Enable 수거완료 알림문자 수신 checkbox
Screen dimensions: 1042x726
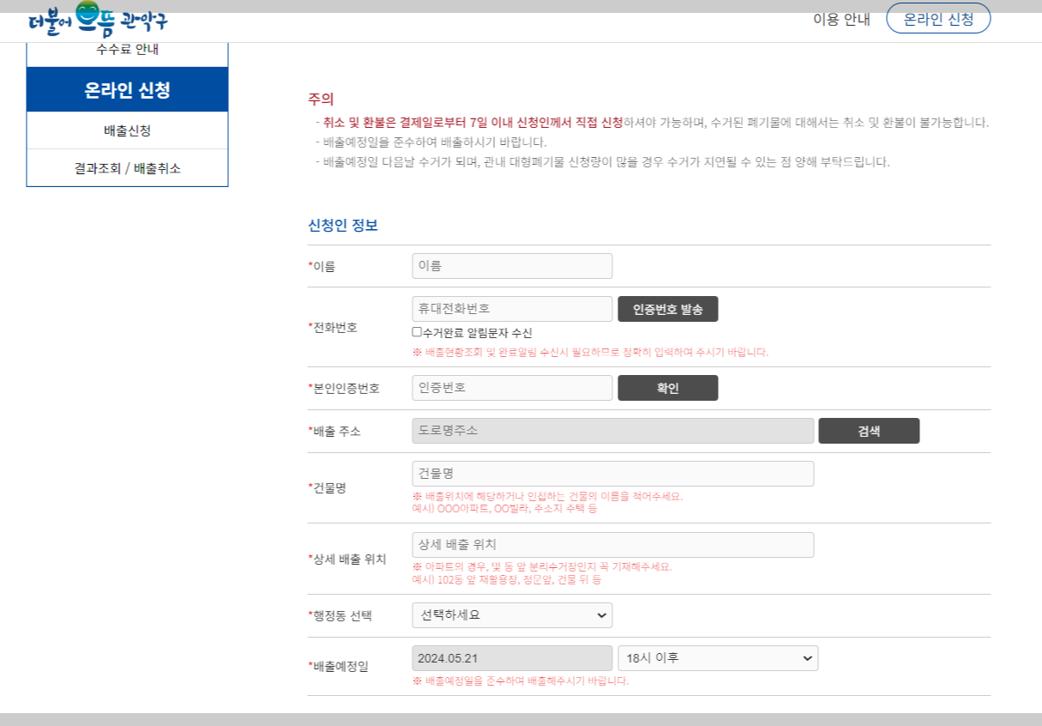(418, 332)
